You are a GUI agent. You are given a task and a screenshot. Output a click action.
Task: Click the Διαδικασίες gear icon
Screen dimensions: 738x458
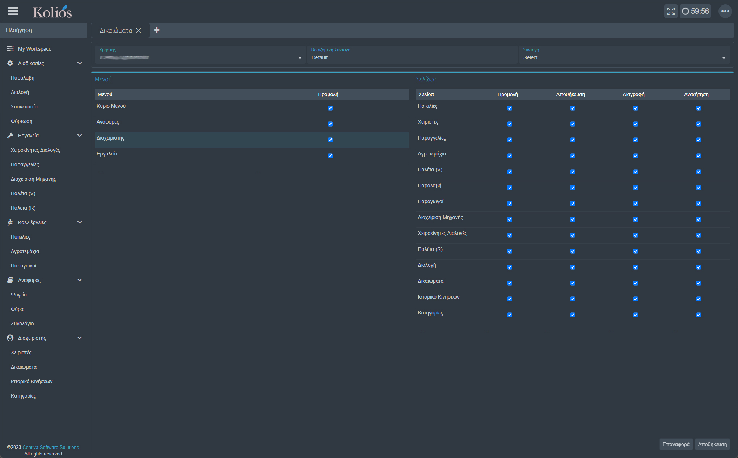point(10,63)
